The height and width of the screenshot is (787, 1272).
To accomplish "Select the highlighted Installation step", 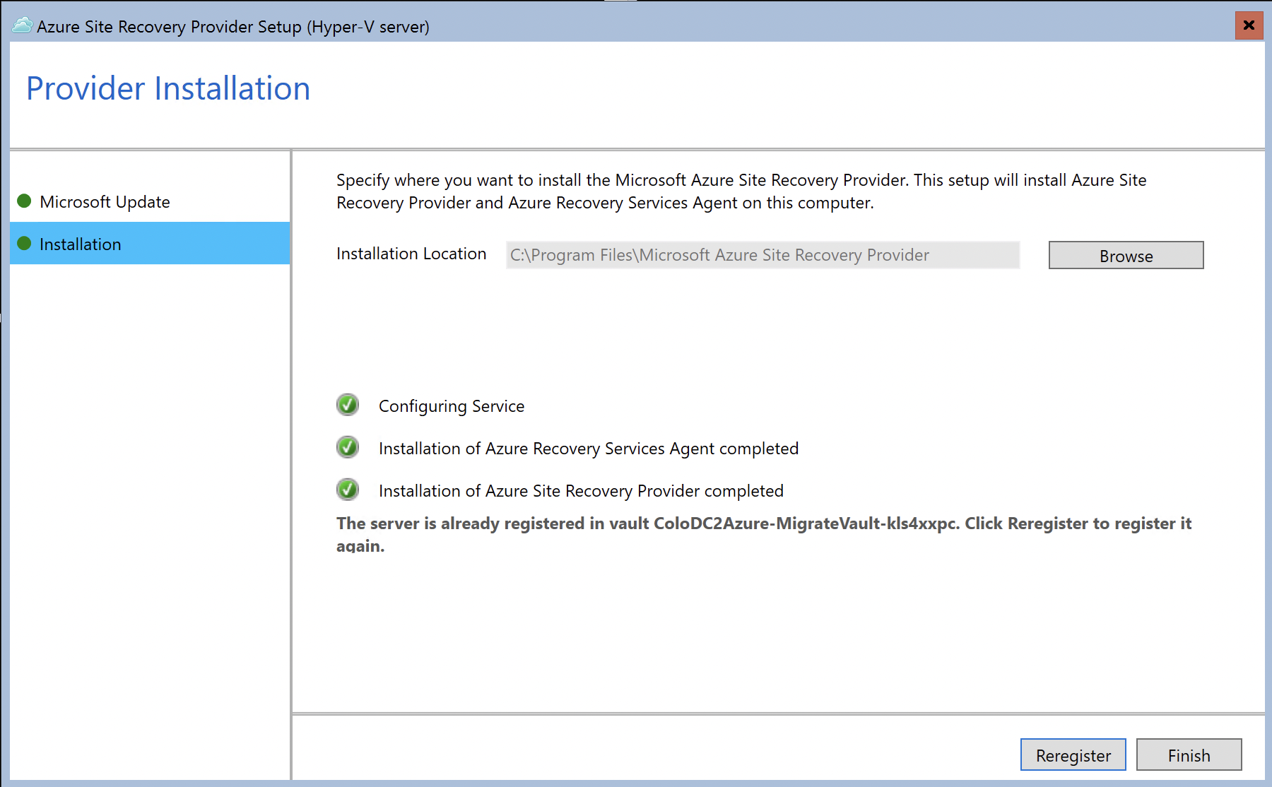I will (x=81, y=244).
